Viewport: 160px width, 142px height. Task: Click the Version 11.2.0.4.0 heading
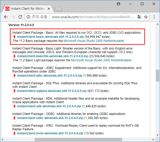[x=21, y=25]
